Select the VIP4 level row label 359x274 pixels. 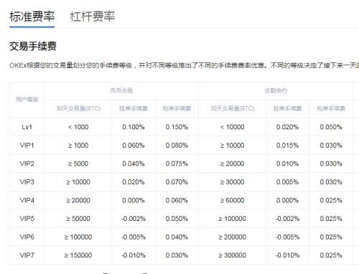click(x=27, y=200)
